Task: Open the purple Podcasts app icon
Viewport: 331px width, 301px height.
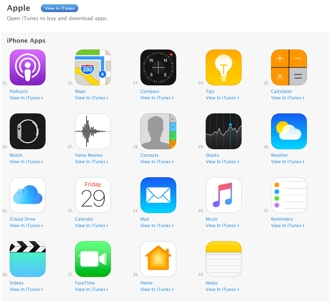Action: click(28, 67)
